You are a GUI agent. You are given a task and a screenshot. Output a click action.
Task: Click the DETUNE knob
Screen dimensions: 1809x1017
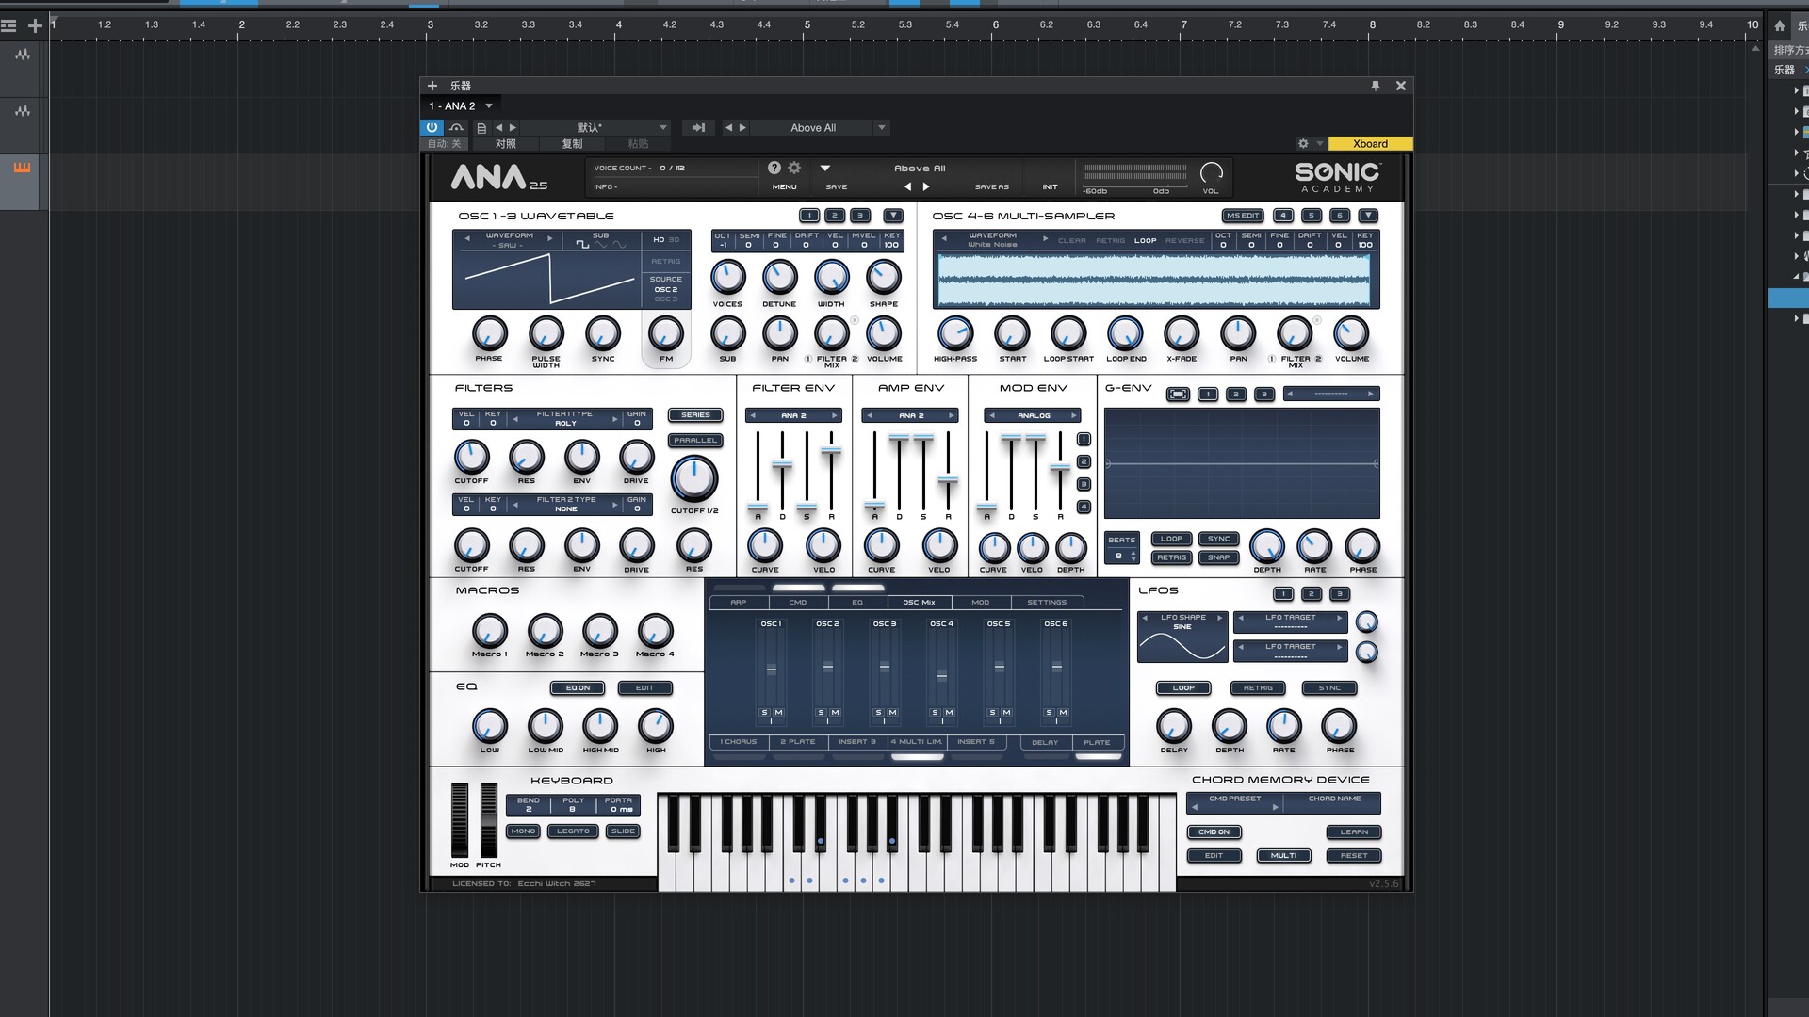tap(779, 278)
